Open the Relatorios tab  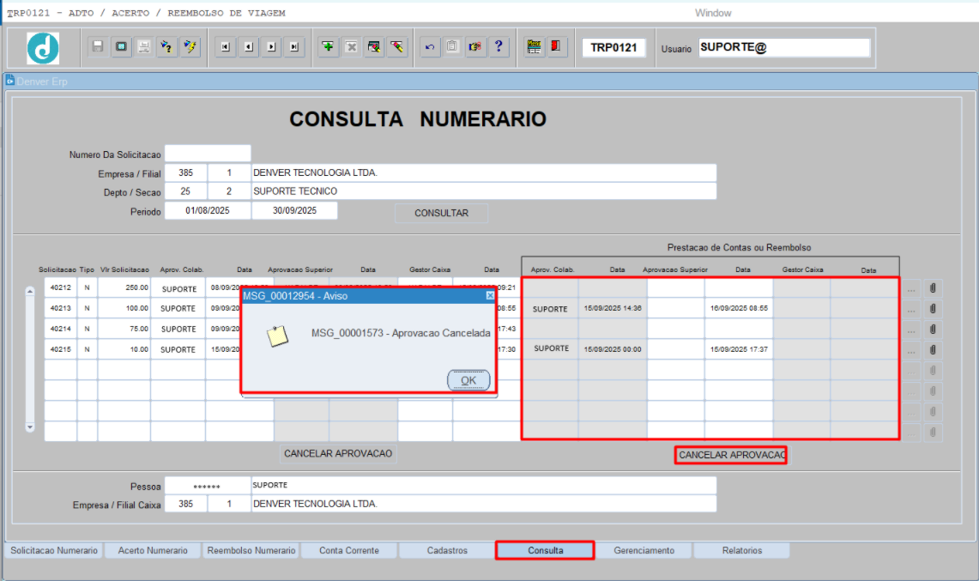[741, 550]
